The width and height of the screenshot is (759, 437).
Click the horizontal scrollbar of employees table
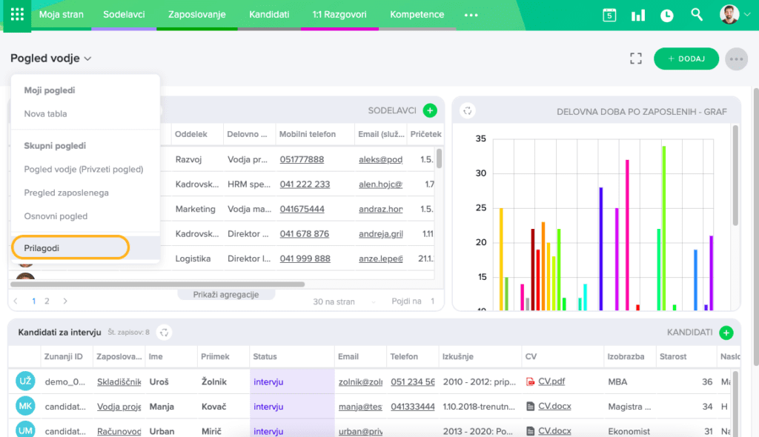(157, 284)
